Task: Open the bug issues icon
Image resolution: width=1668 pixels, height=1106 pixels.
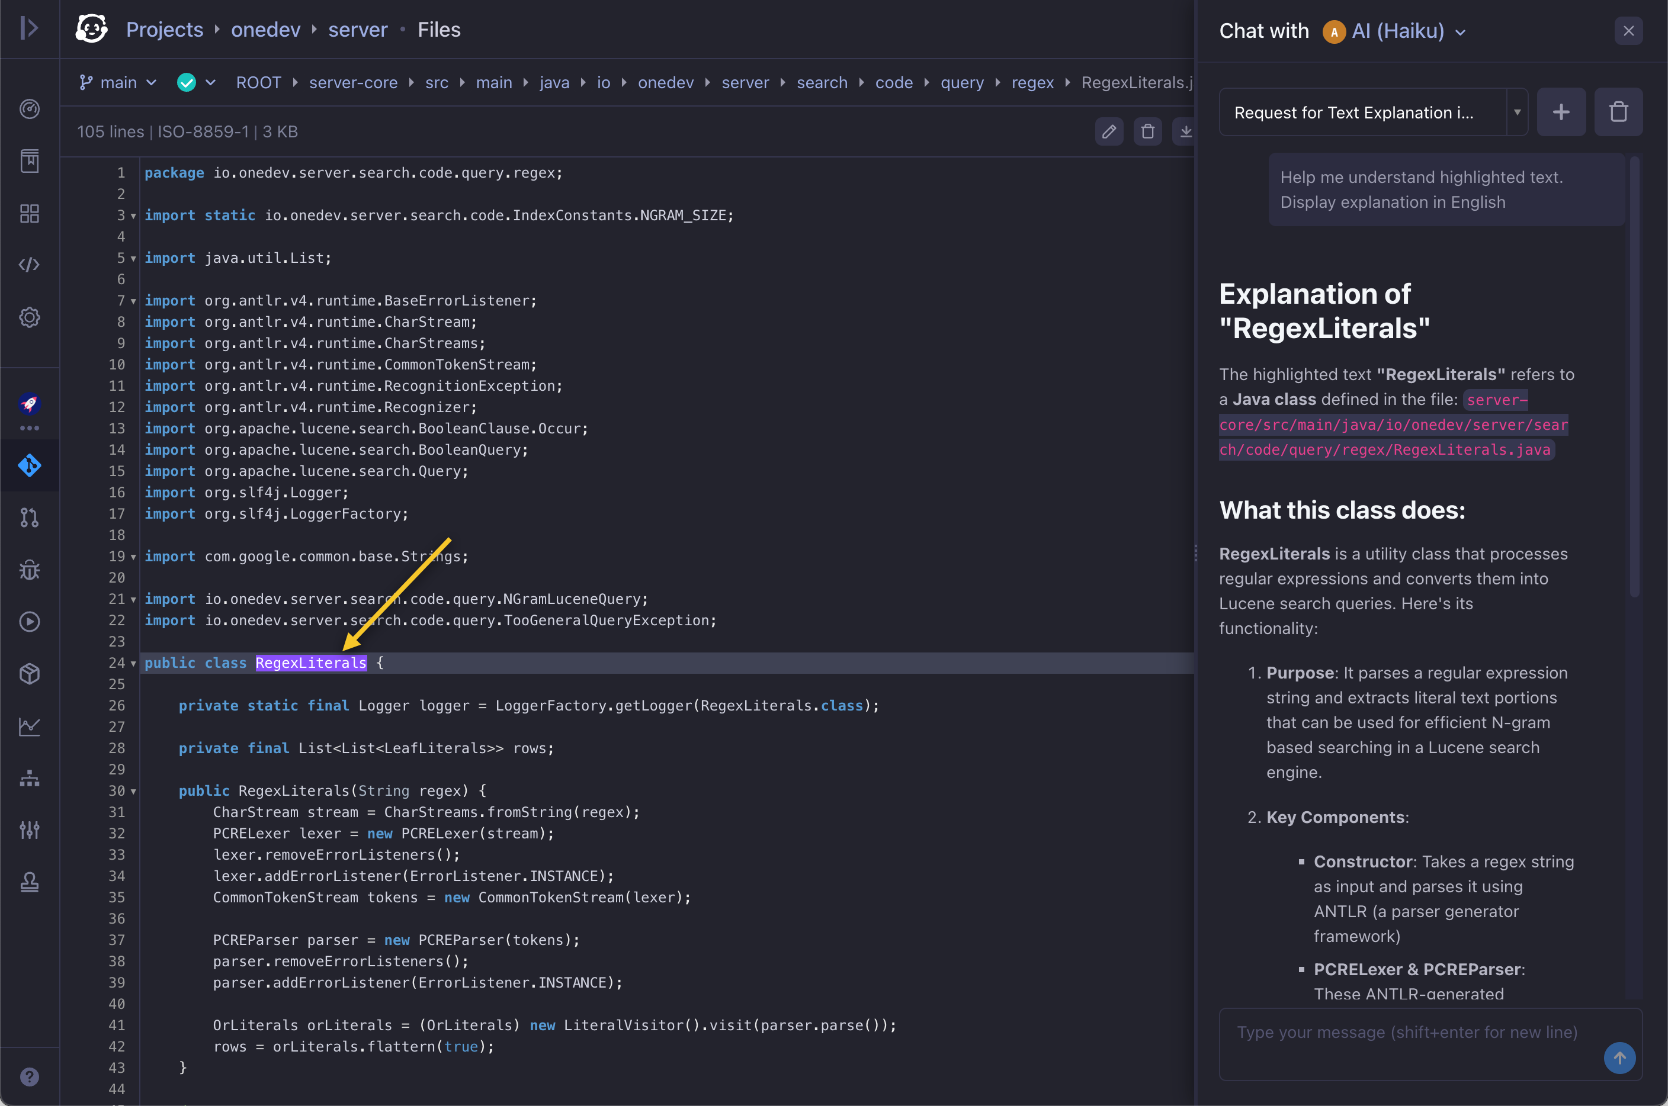Action: (x=30, y=570)
